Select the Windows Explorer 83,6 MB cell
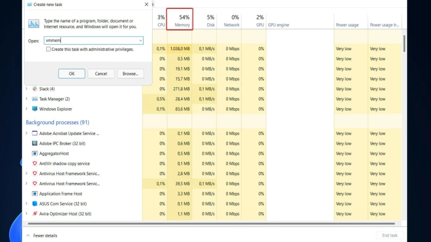 coord(180,109)
